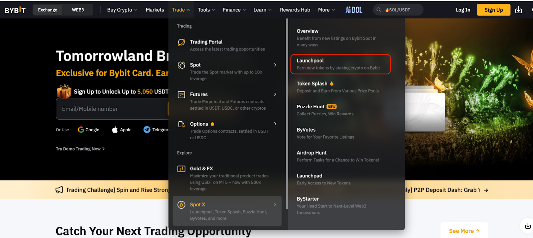Click the Spot X bitcoin icon
The height and width of the screenshot is (238, 533).
(182, 205)
